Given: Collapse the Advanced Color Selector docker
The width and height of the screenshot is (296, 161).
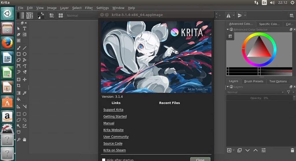Looking at the screenshot, I should pos(228,29).
